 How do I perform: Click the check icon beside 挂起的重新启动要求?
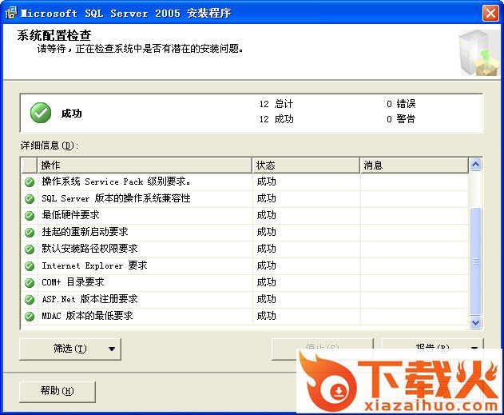[x=30, y=232]
